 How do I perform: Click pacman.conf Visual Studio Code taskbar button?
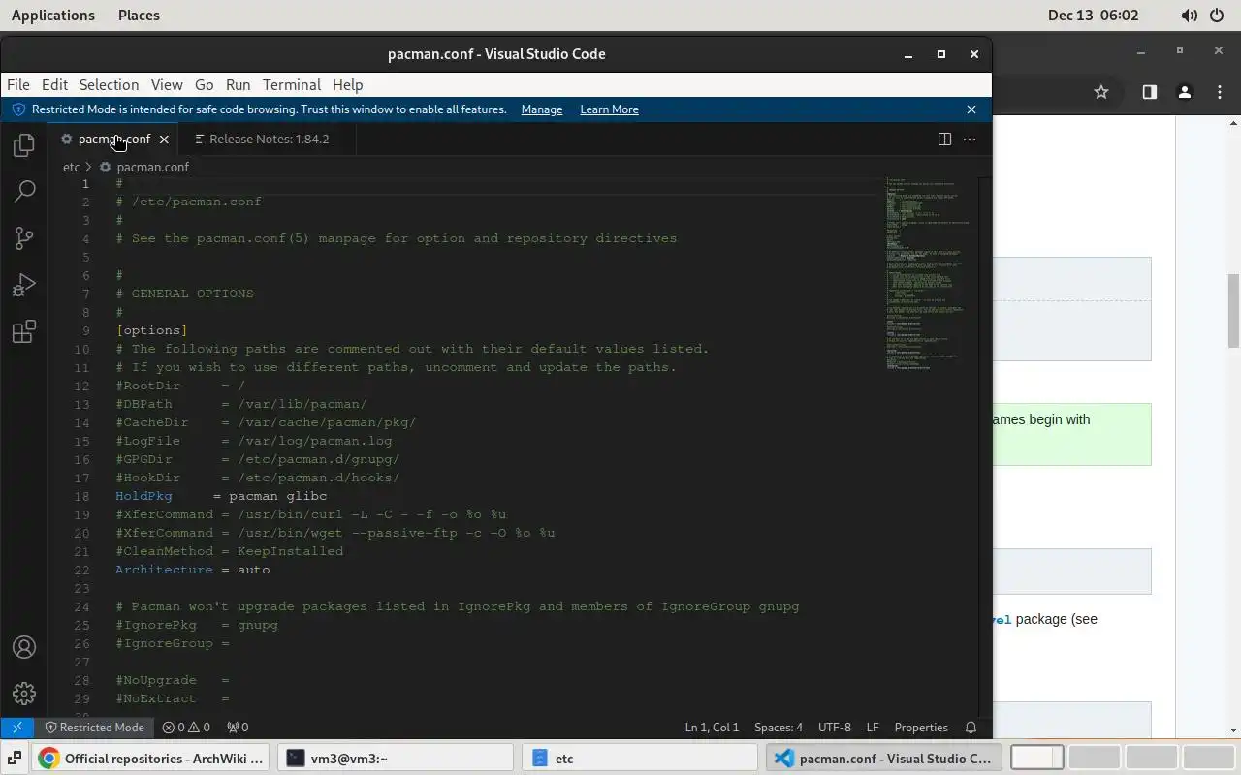click(884, 759)
